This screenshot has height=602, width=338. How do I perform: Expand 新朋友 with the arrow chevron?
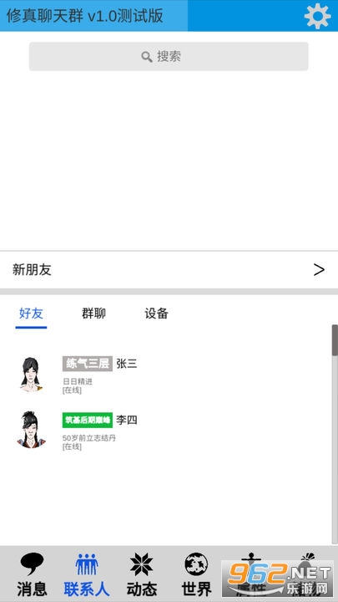click(x=319, y=270)
